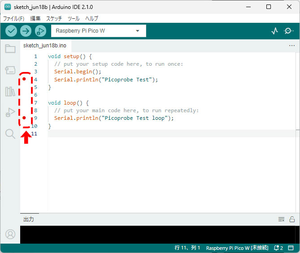Click the void setup() line
The image size is (300, 253).
tap(70, 56)
